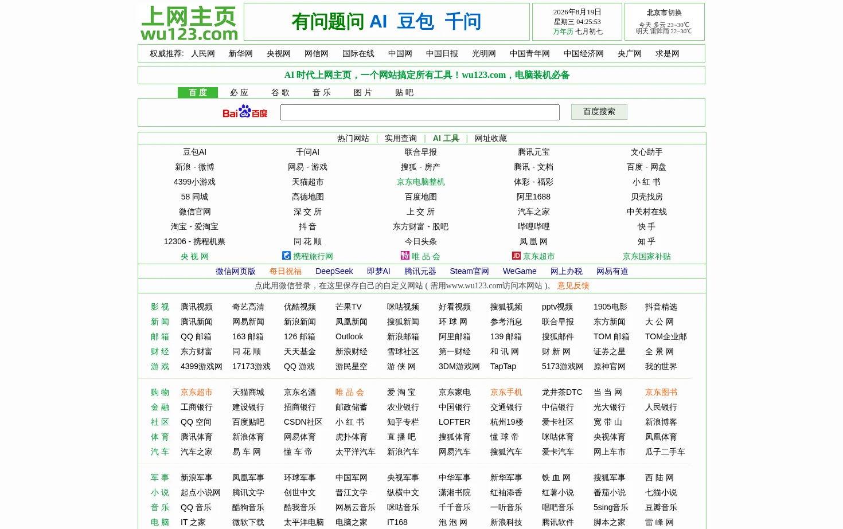Open the 高德地图 link
Image resolution: width=843 pixels, height=529 pixels.
tap(308, 197)
